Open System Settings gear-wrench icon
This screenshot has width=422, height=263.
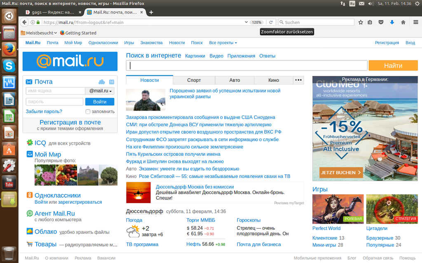pos(9,166)
